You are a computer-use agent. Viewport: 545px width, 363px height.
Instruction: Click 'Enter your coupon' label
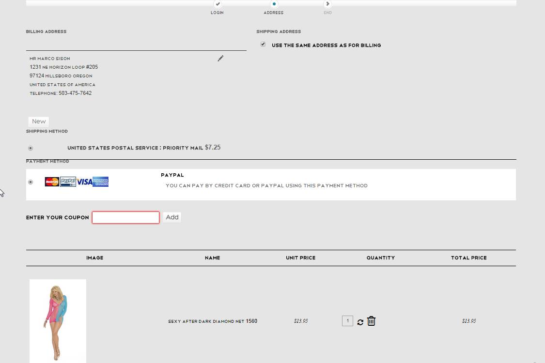click(57, 217)
